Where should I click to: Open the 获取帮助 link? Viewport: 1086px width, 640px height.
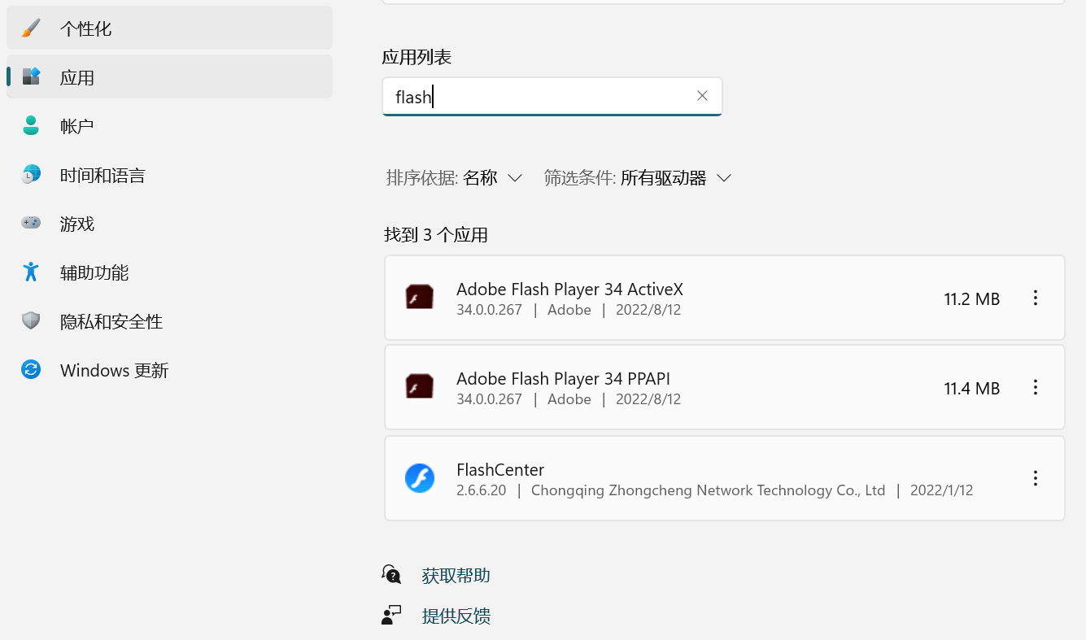[456, 576]
